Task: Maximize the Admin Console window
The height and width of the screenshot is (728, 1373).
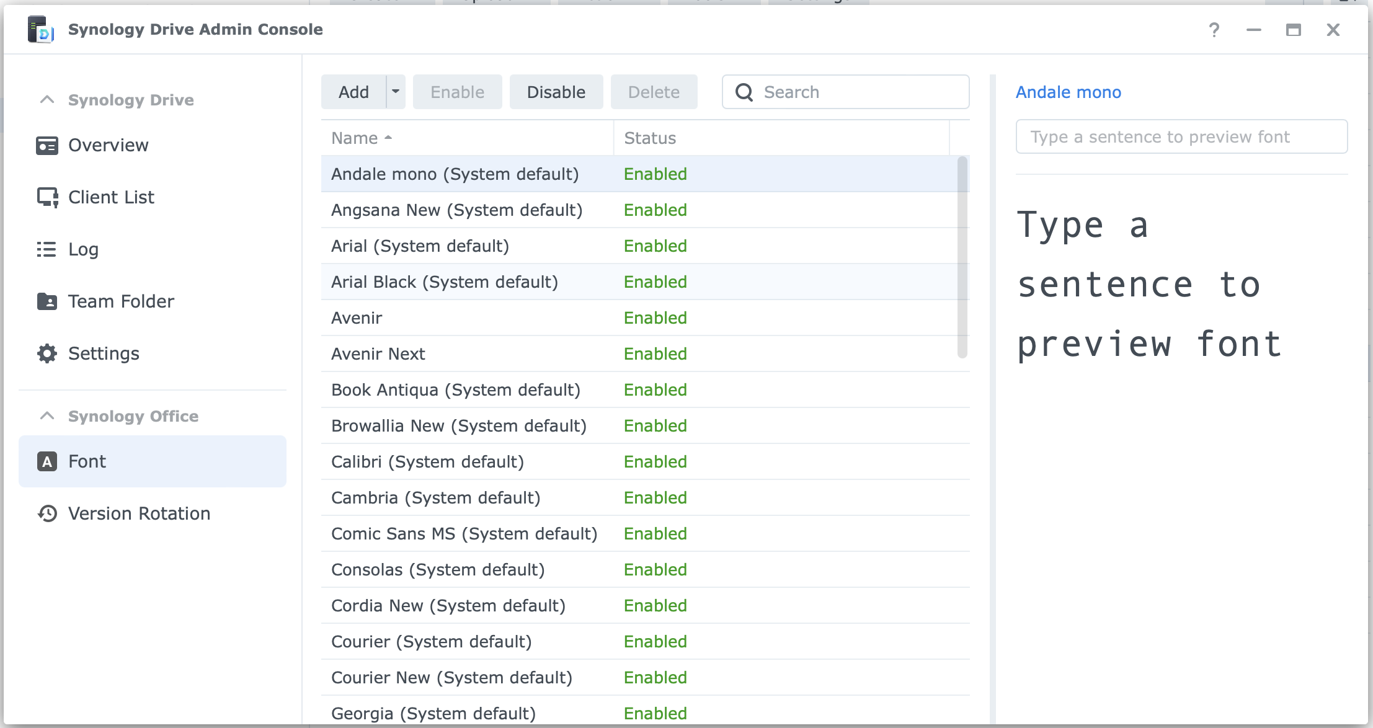Action: tap(1294, 30)
